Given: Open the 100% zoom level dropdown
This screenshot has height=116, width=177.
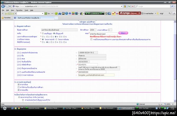Looking at the screenshot, I should tap(173, 104).
